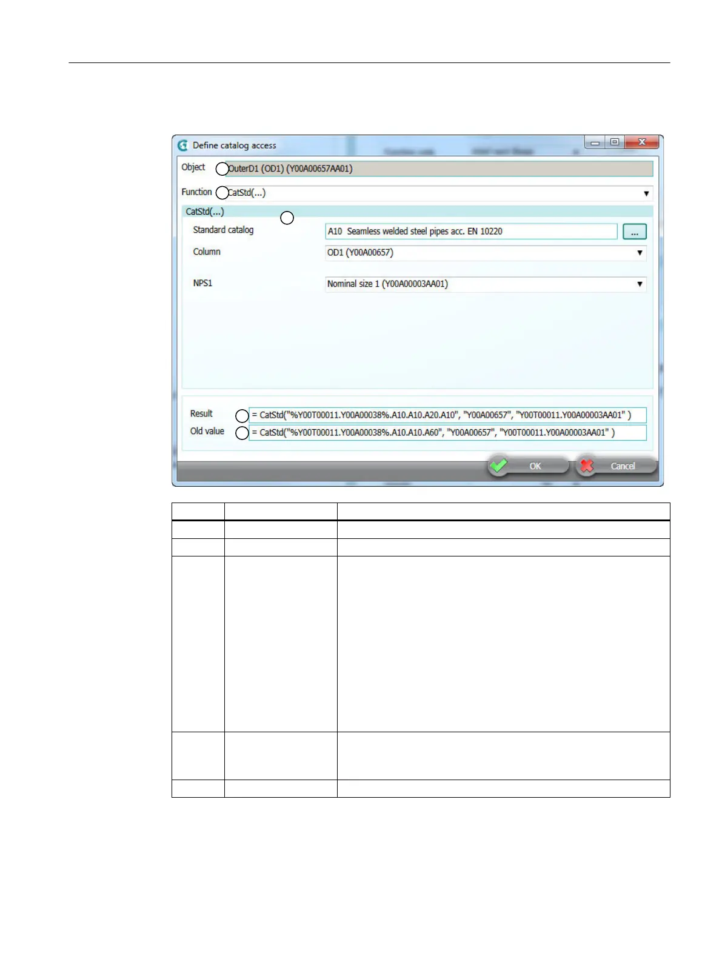Click the Standard catalog A10 input field
722x962 pixels.
coord(471,232)
